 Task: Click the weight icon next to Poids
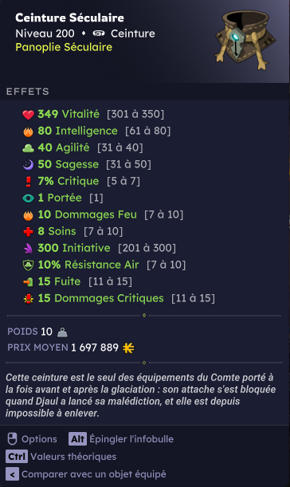click(62, 332)
